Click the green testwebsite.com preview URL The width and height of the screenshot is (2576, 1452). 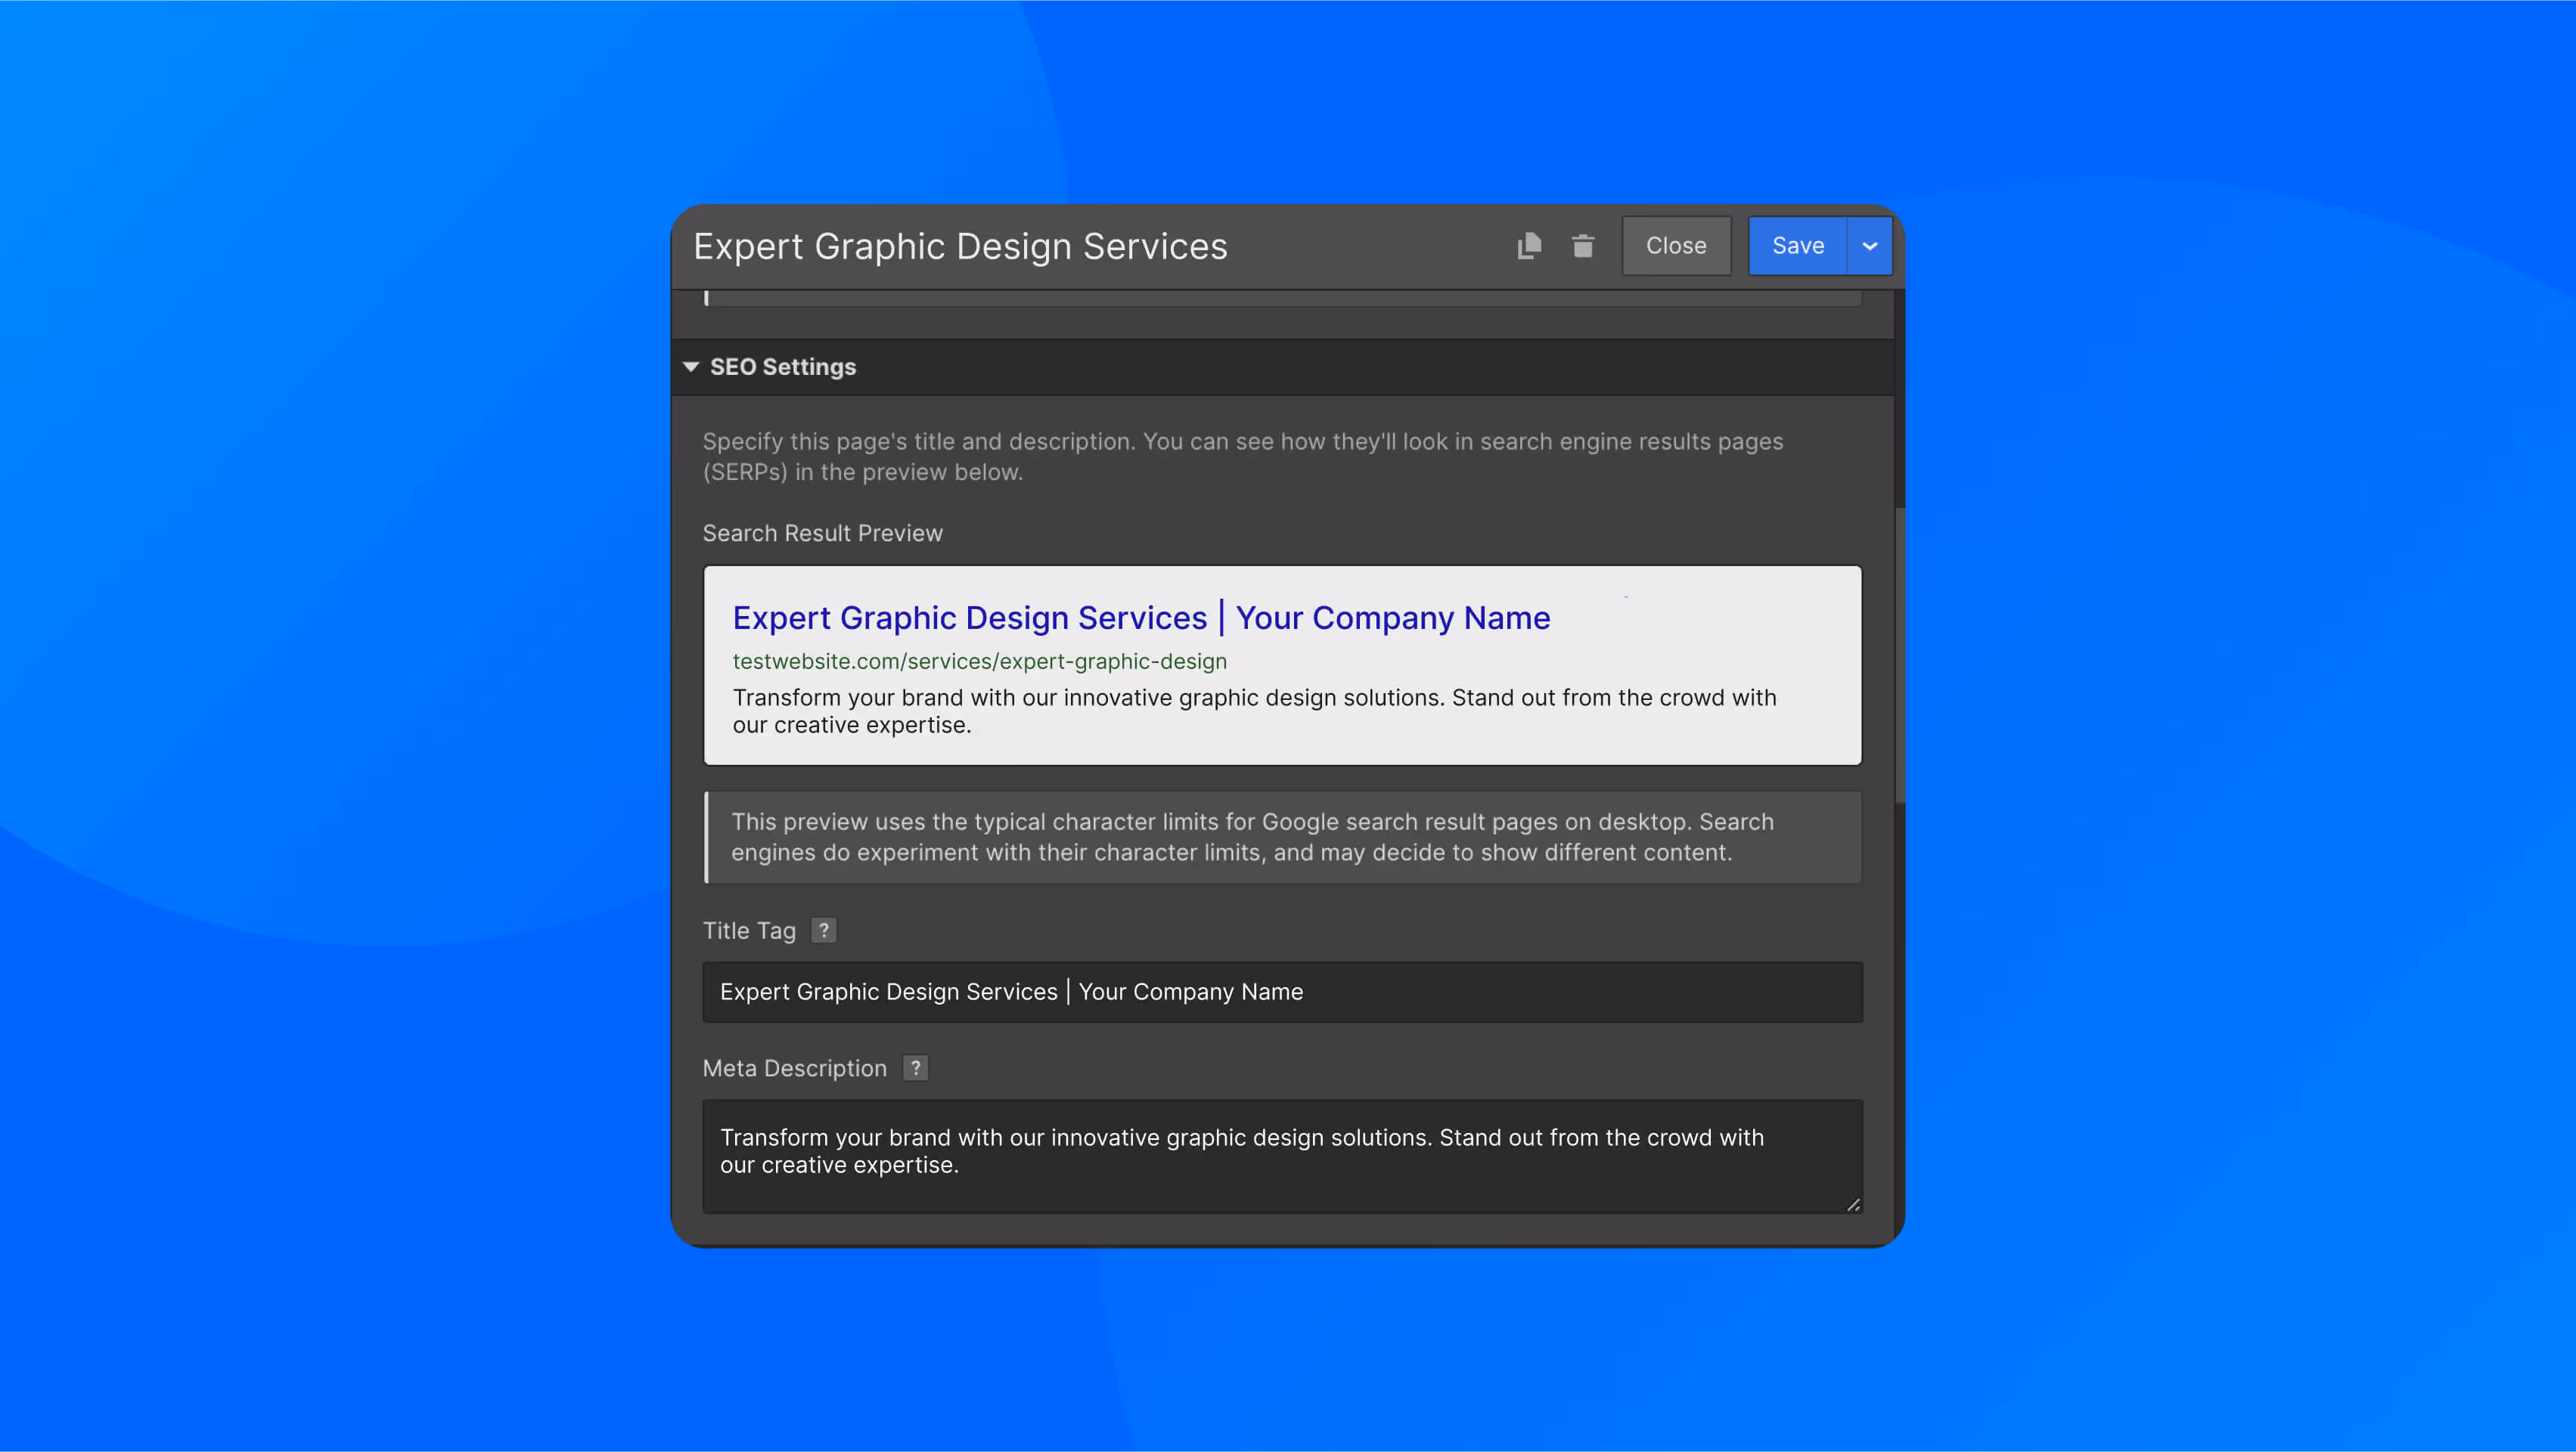[x=979, y=661]
